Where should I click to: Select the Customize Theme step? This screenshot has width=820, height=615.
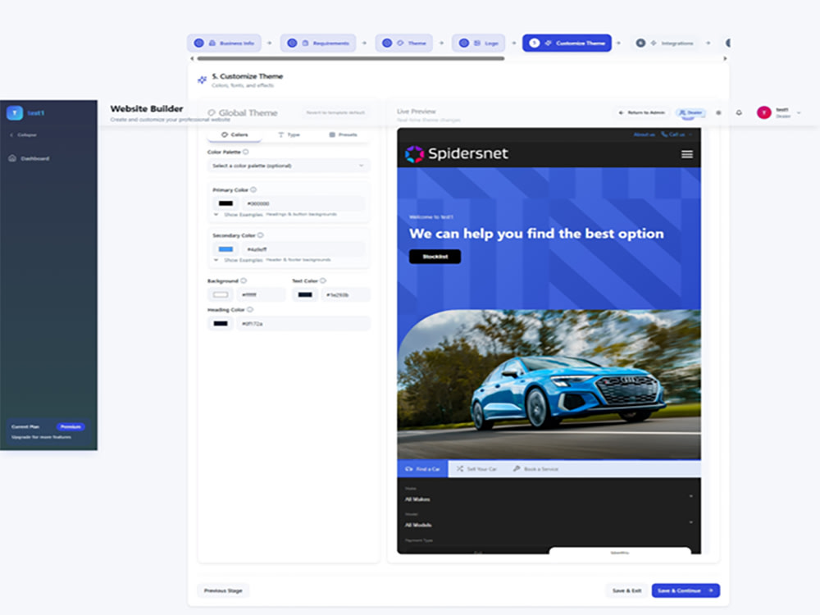point(567,43)
